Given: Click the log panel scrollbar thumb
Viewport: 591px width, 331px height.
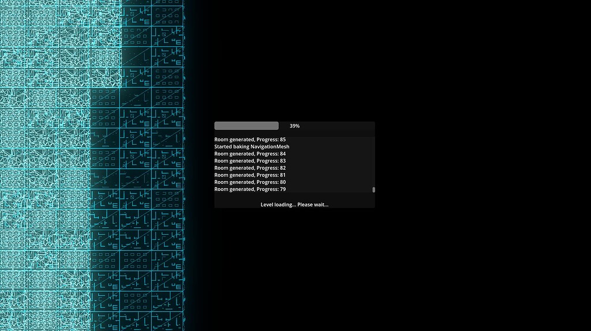Looking at the screenshot, I should point(373,189).
